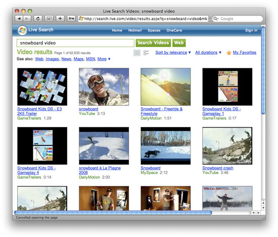
Task: Click the Google search magnifier icon
Action: pos(215,19)
